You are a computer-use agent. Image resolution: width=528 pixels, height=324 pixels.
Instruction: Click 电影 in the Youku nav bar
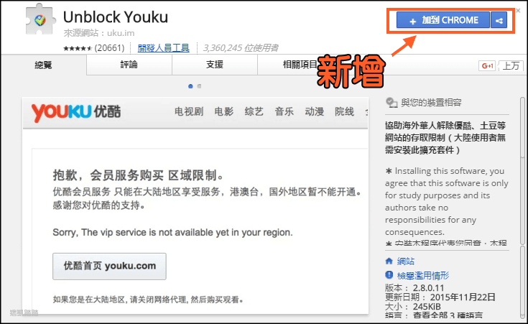224,111
